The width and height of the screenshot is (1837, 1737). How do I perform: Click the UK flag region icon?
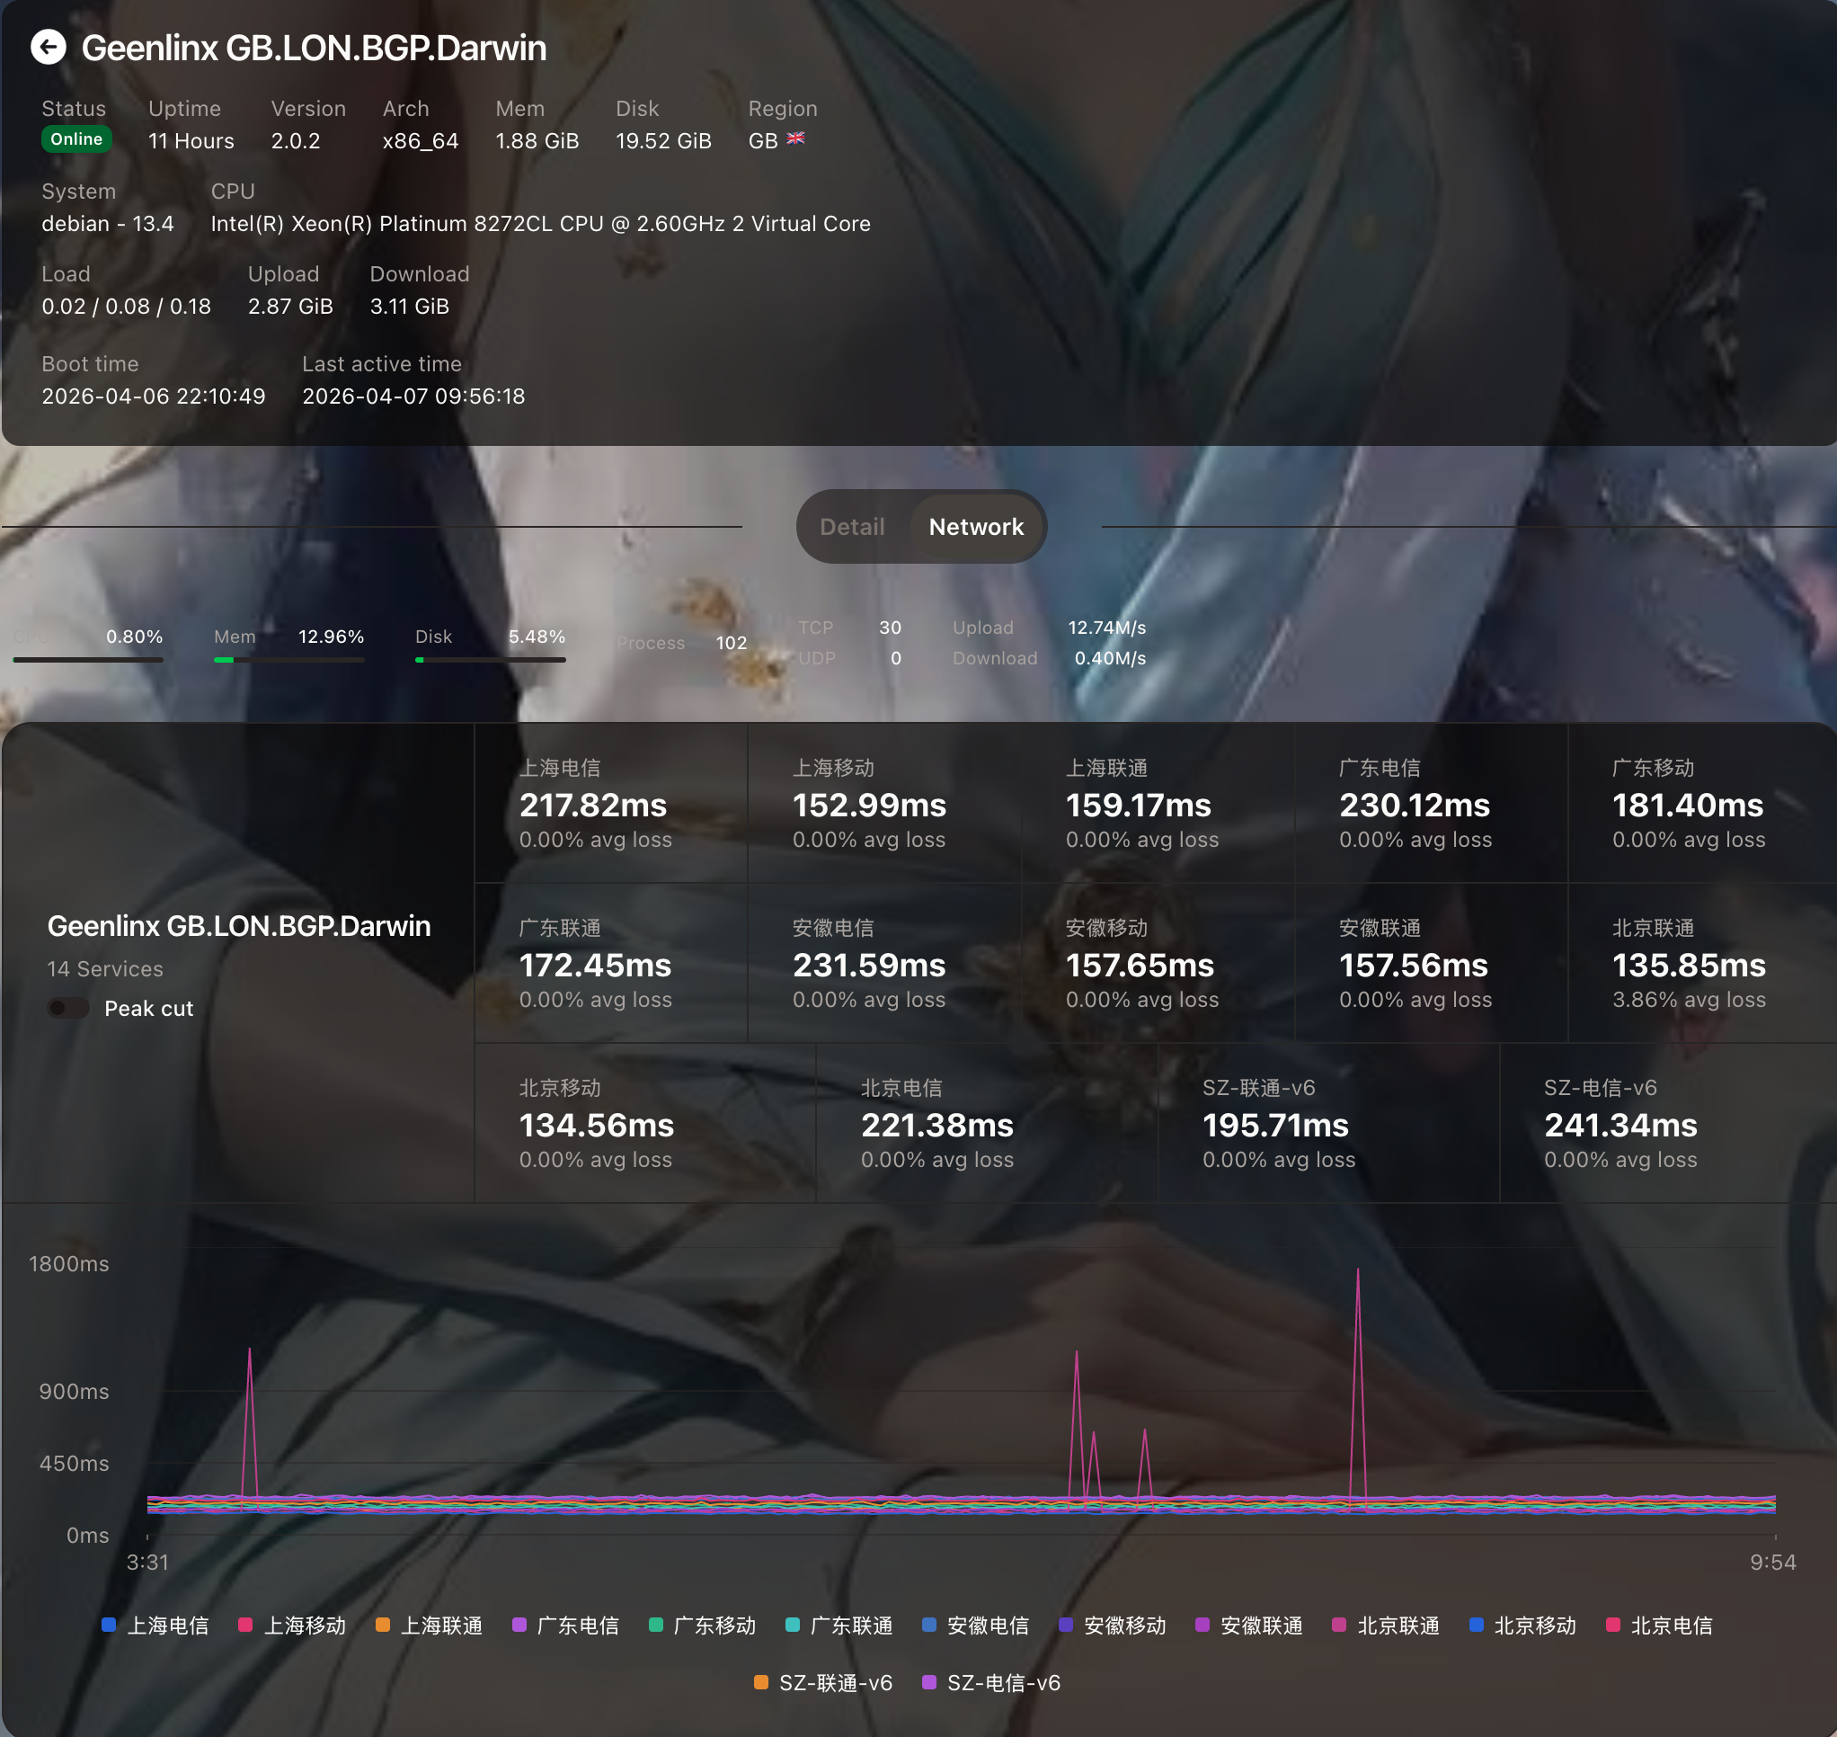point(795,138)
